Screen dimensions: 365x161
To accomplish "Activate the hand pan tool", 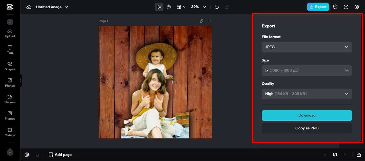I will (x=169, y=7).
